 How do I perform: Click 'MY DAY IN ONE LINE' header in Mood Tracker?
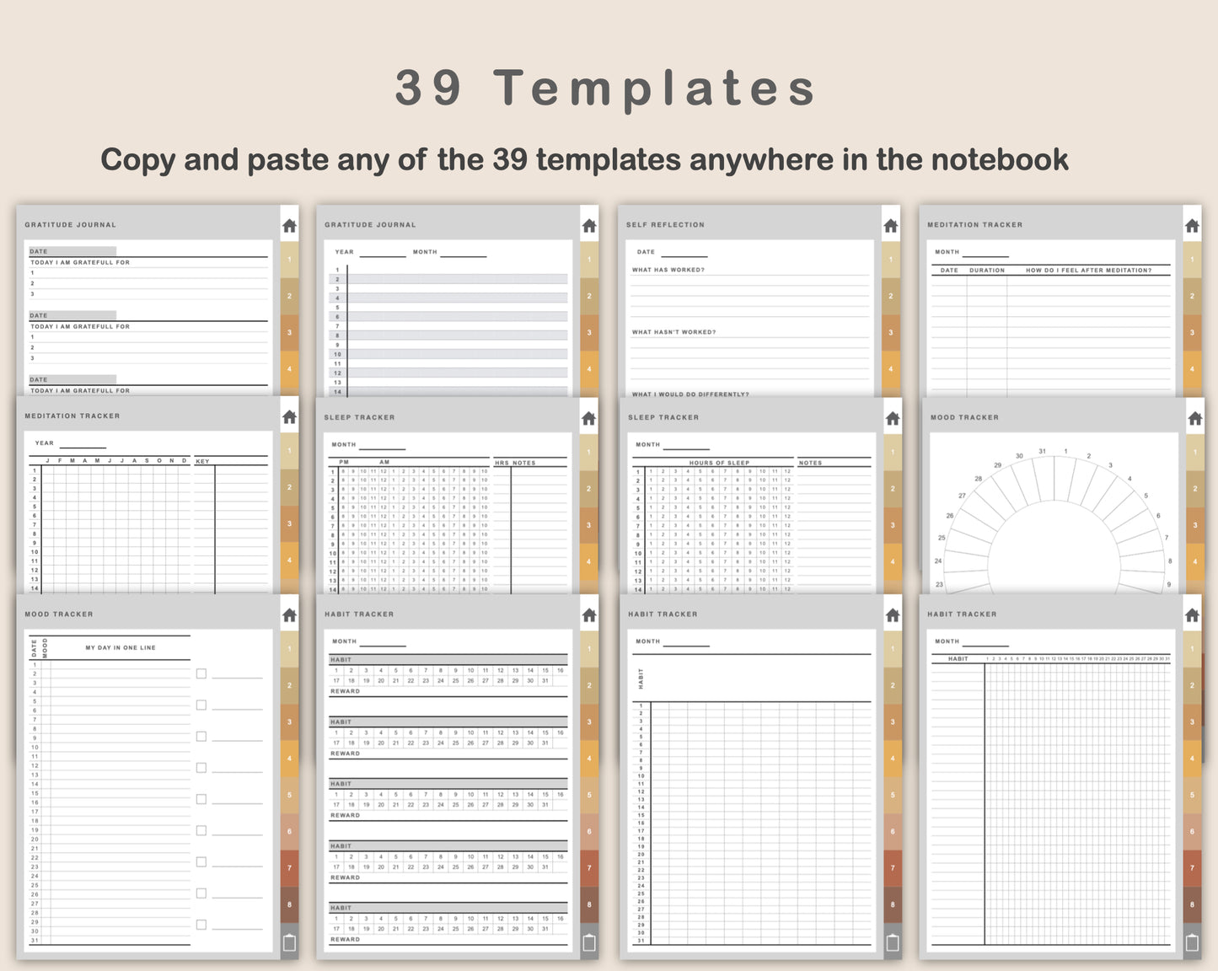pyautogui.click(x=121, y=647)
